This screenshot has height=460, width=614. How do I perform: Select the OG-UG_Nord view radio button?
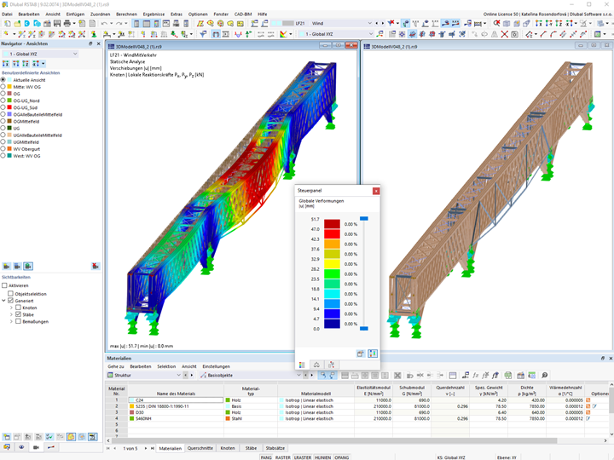pyautogui.click(x=3, y=101)
